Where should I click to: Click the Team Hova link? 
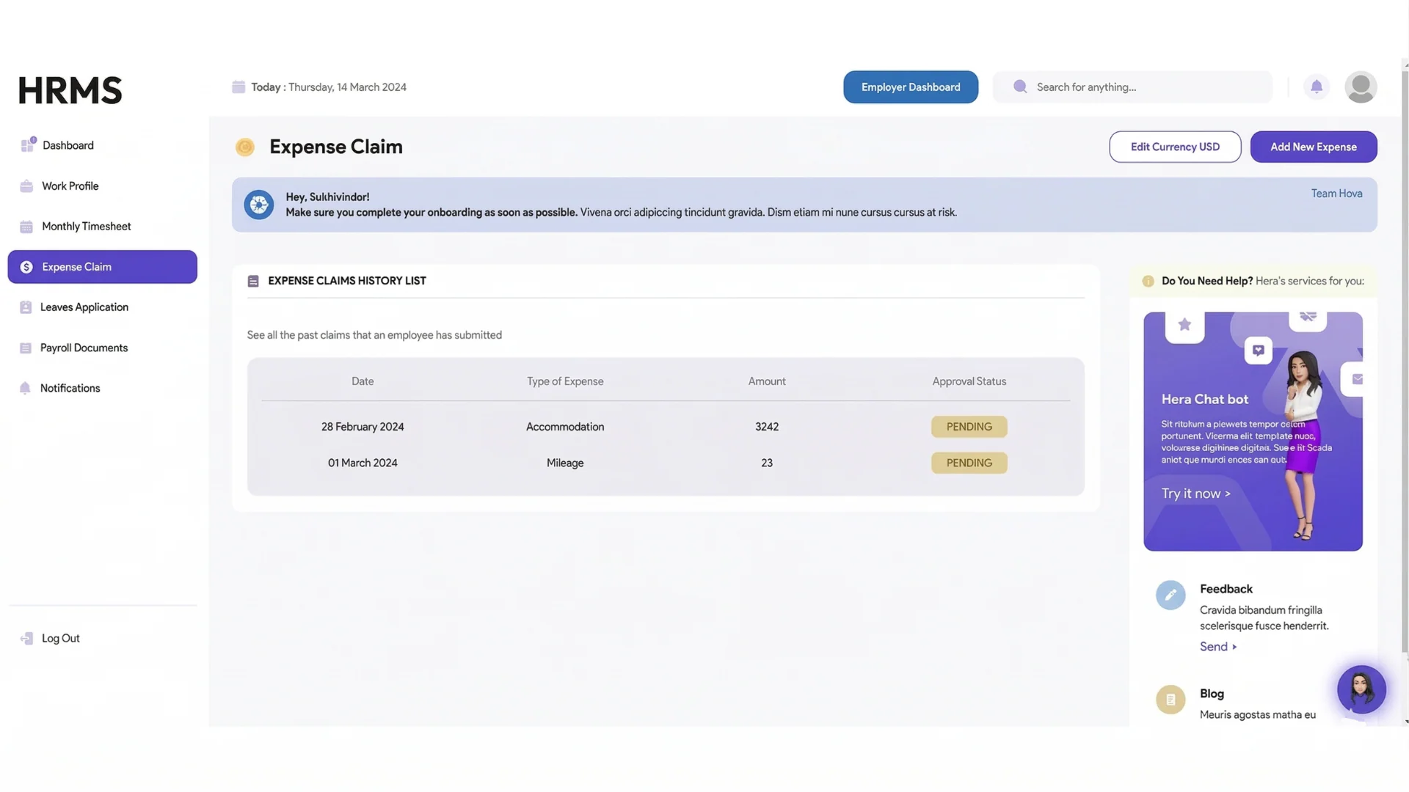point(1336,194)
